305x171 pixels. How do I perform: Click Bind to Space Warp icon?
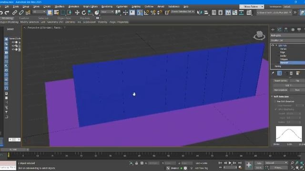(x=28, y=13)
